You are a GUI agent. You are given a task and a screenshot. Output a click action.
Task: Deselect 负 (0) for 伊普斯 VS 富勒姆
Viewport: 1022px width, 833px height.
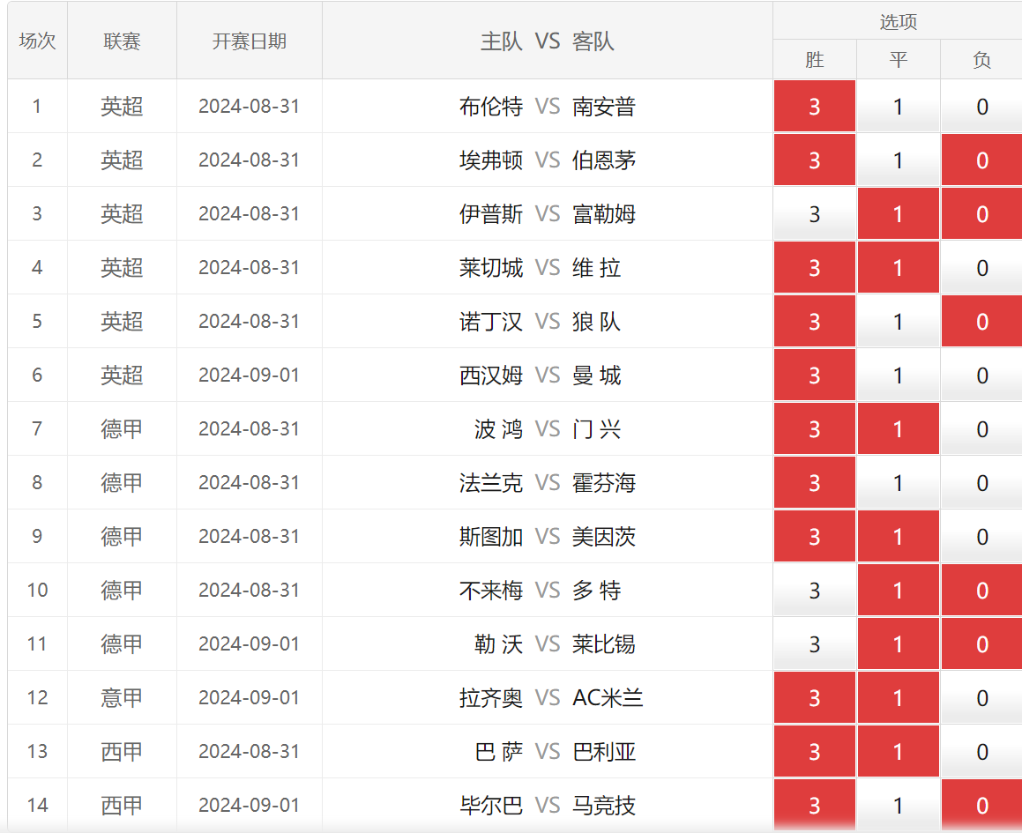982,214
